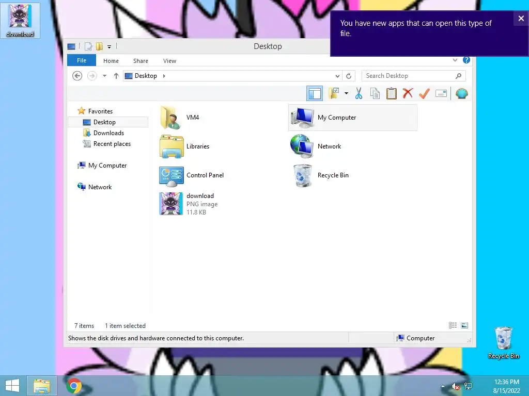Click the red X Delete icon
529x396 pixels.
click(408, 93)
